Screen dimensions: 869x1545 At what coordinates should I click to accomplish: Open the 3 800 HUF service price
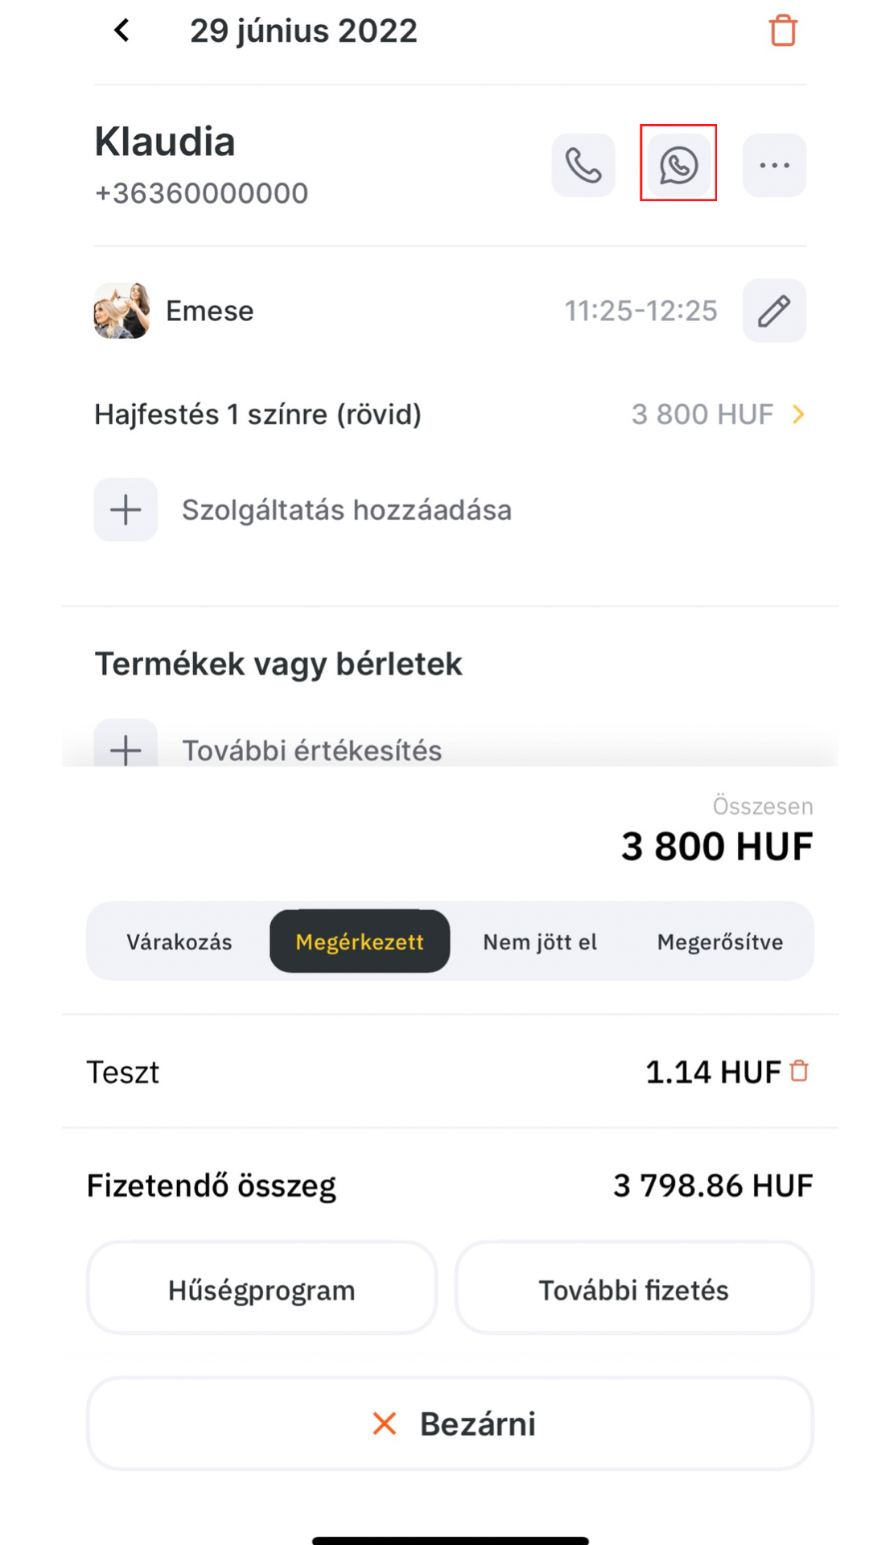click(x=702, y=414)
